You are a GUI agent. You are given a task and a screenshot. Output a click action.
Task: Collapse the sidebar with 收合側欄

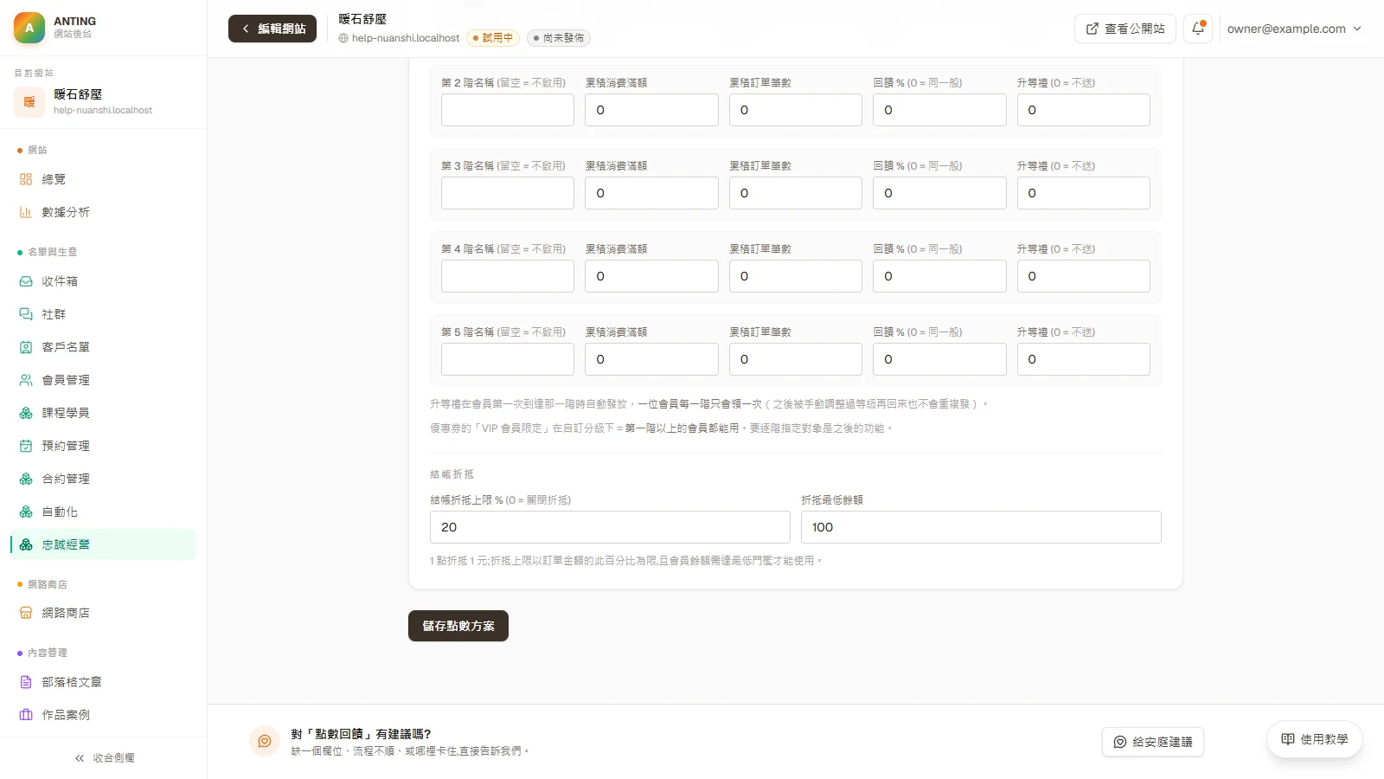click(104, 758)
